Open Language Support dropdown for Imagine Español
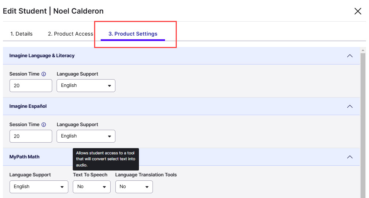 pyautogui.click(x=86, y=136)
